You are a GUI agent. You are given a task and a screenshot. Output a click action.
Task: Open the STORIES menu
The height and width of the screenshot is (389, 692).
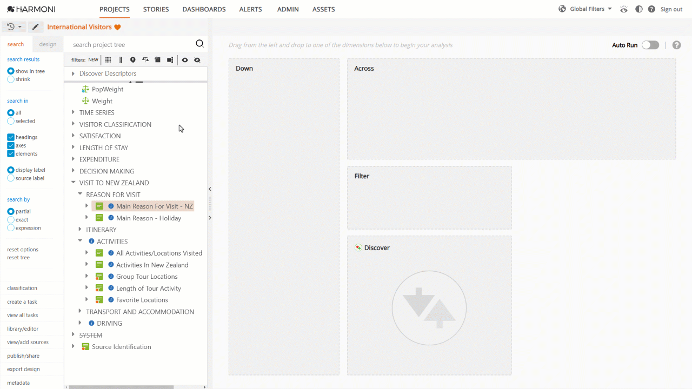click(x=156, y=9)
